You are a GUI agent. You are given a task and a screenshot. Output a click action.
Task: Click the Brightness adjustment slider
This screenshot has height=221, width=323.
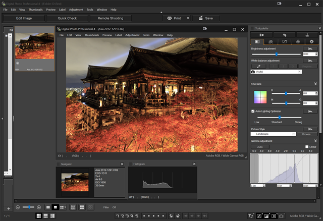(276, 53)
